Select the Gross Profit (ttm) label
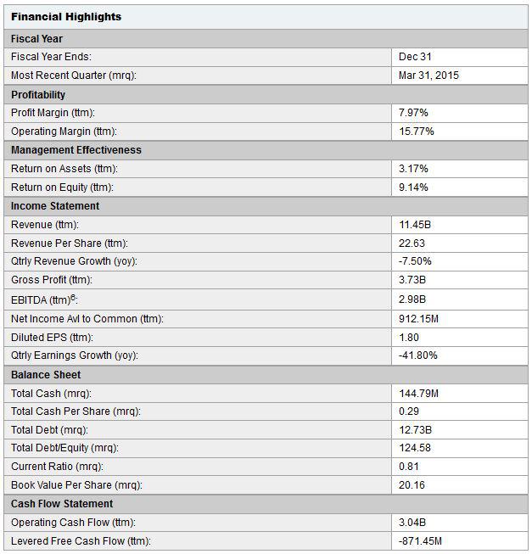The width and height of the screenshot is (532, 554). (x=52, y=280)
